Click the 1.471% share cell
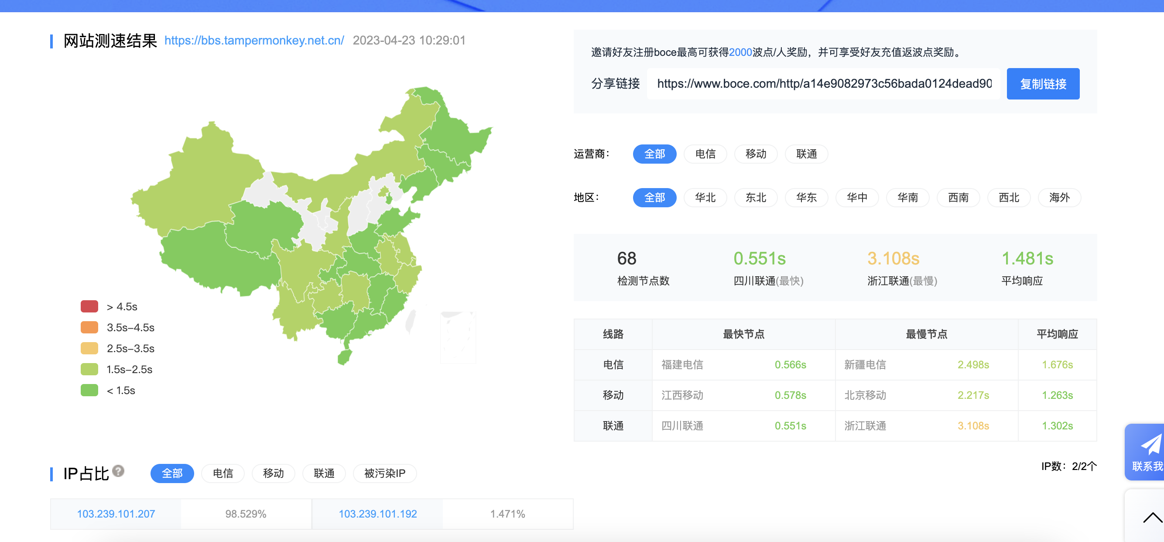The image size is (1164, 542). click(507, 514)
